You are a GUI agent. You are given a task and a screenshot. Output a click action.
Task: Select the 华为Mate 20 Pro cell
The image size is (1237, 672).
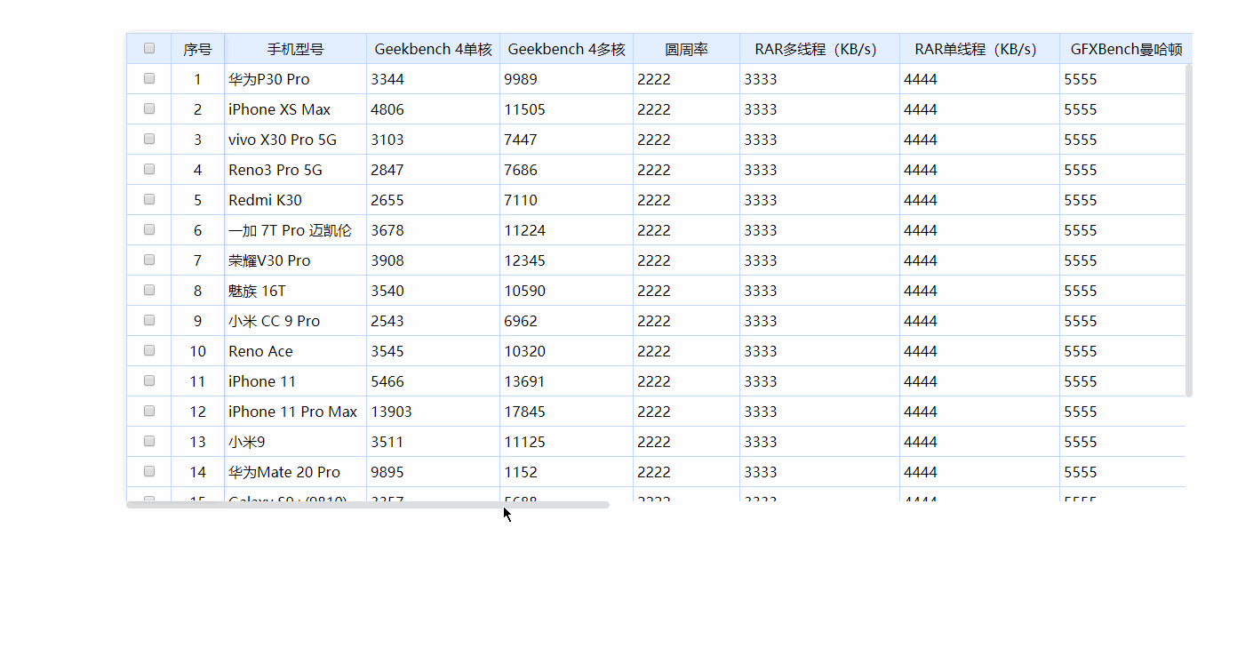(295, 472)
